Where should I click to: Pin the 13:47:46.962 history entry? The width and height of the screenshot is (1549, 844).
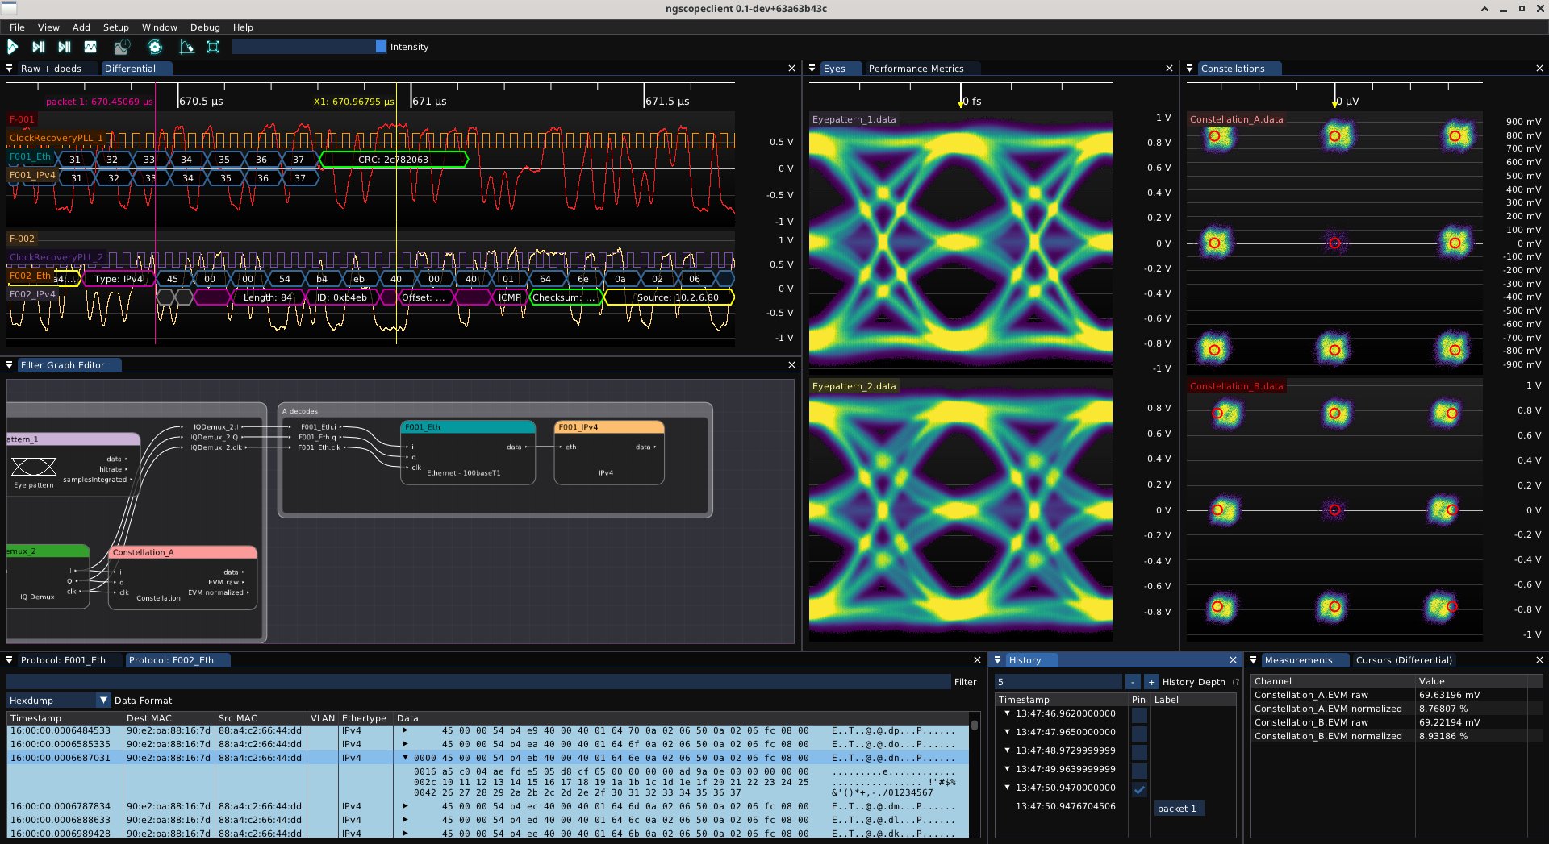point(1138,714)
